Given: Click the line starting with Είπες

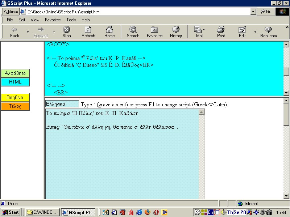Looking at the screenshot, I should 113,127.
